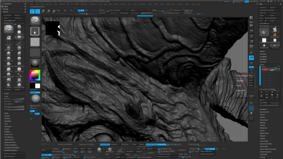This screenshot has height=159, width=283.
Task: Toggle the Alternate color button
Action: 35,92
